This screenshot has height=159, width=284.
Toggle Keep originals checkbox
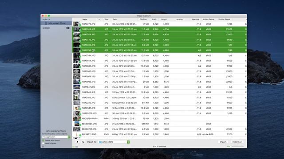[x=43, y=143]
